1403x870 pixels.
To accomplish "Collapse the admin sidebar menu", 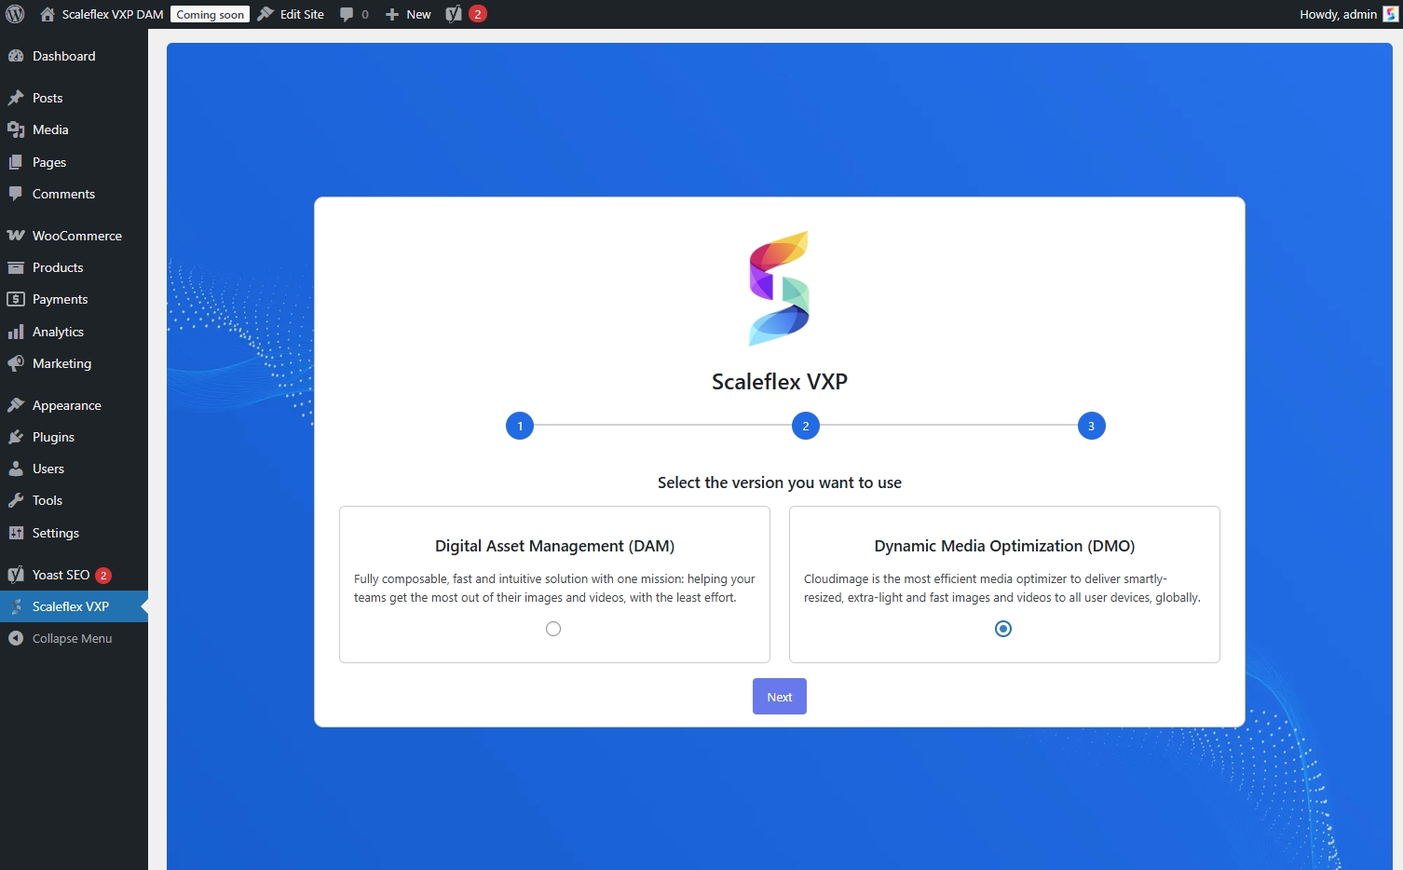I will coord(61,638).
